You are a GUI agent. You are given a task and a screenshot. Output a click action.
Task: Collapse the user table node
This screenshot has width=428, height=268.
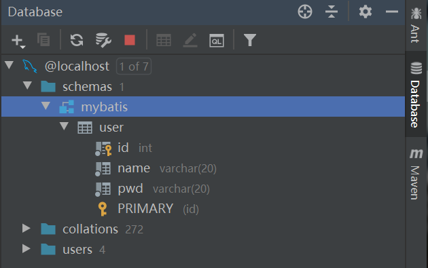(x=64, y=126)
